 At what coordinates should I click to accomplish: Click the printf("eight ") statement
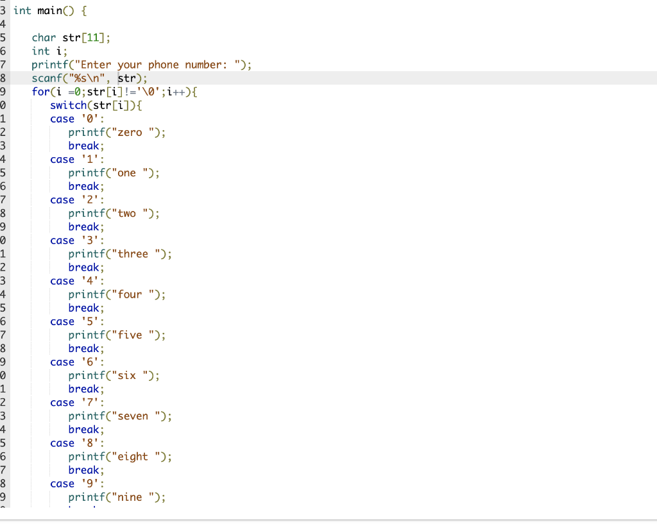click(x=119, y=456)
